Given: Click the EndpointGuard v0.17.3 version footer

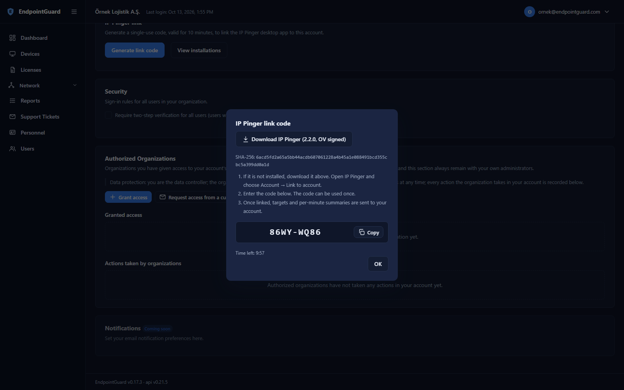Looking at the screenshot, I should (x=131, y=382).
